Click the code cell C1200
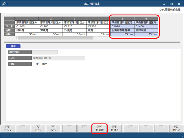The height and width of the screenshot is (138, 184). [x=51, y=26]
